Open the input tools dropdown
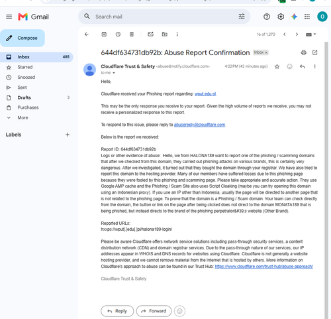Image resolution: width=331 pixels, height=319 pixels. click(310, 34)
